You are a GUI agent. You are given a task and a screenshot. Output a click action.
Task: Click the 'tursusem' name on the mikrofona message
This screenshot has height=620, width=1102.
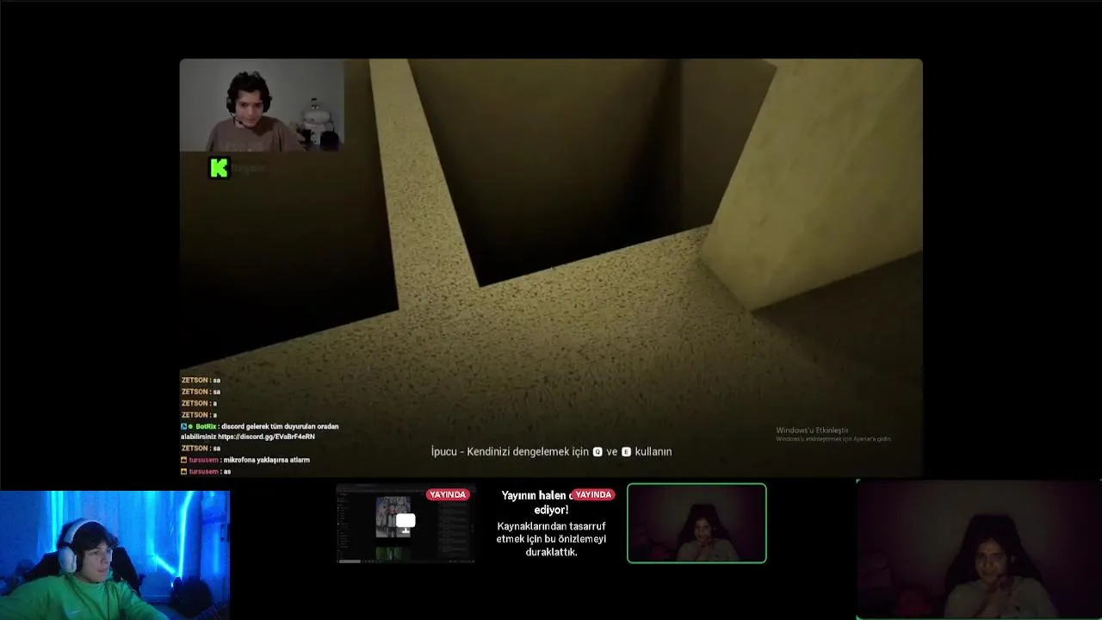[x=203, y=460]
